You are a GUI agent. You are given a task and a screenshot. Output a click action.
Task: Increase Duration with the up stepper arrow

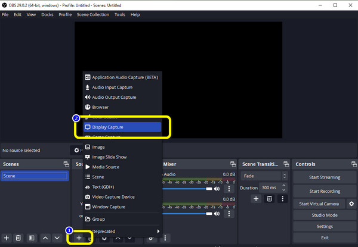(x=284, y=186)
